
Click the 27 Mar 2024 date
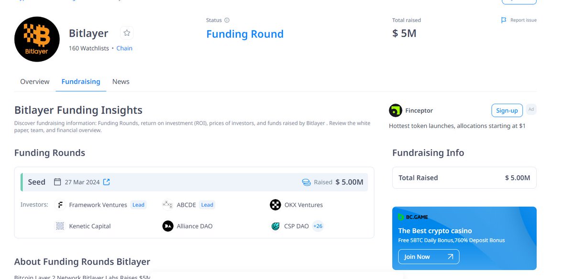coord(82,182)
